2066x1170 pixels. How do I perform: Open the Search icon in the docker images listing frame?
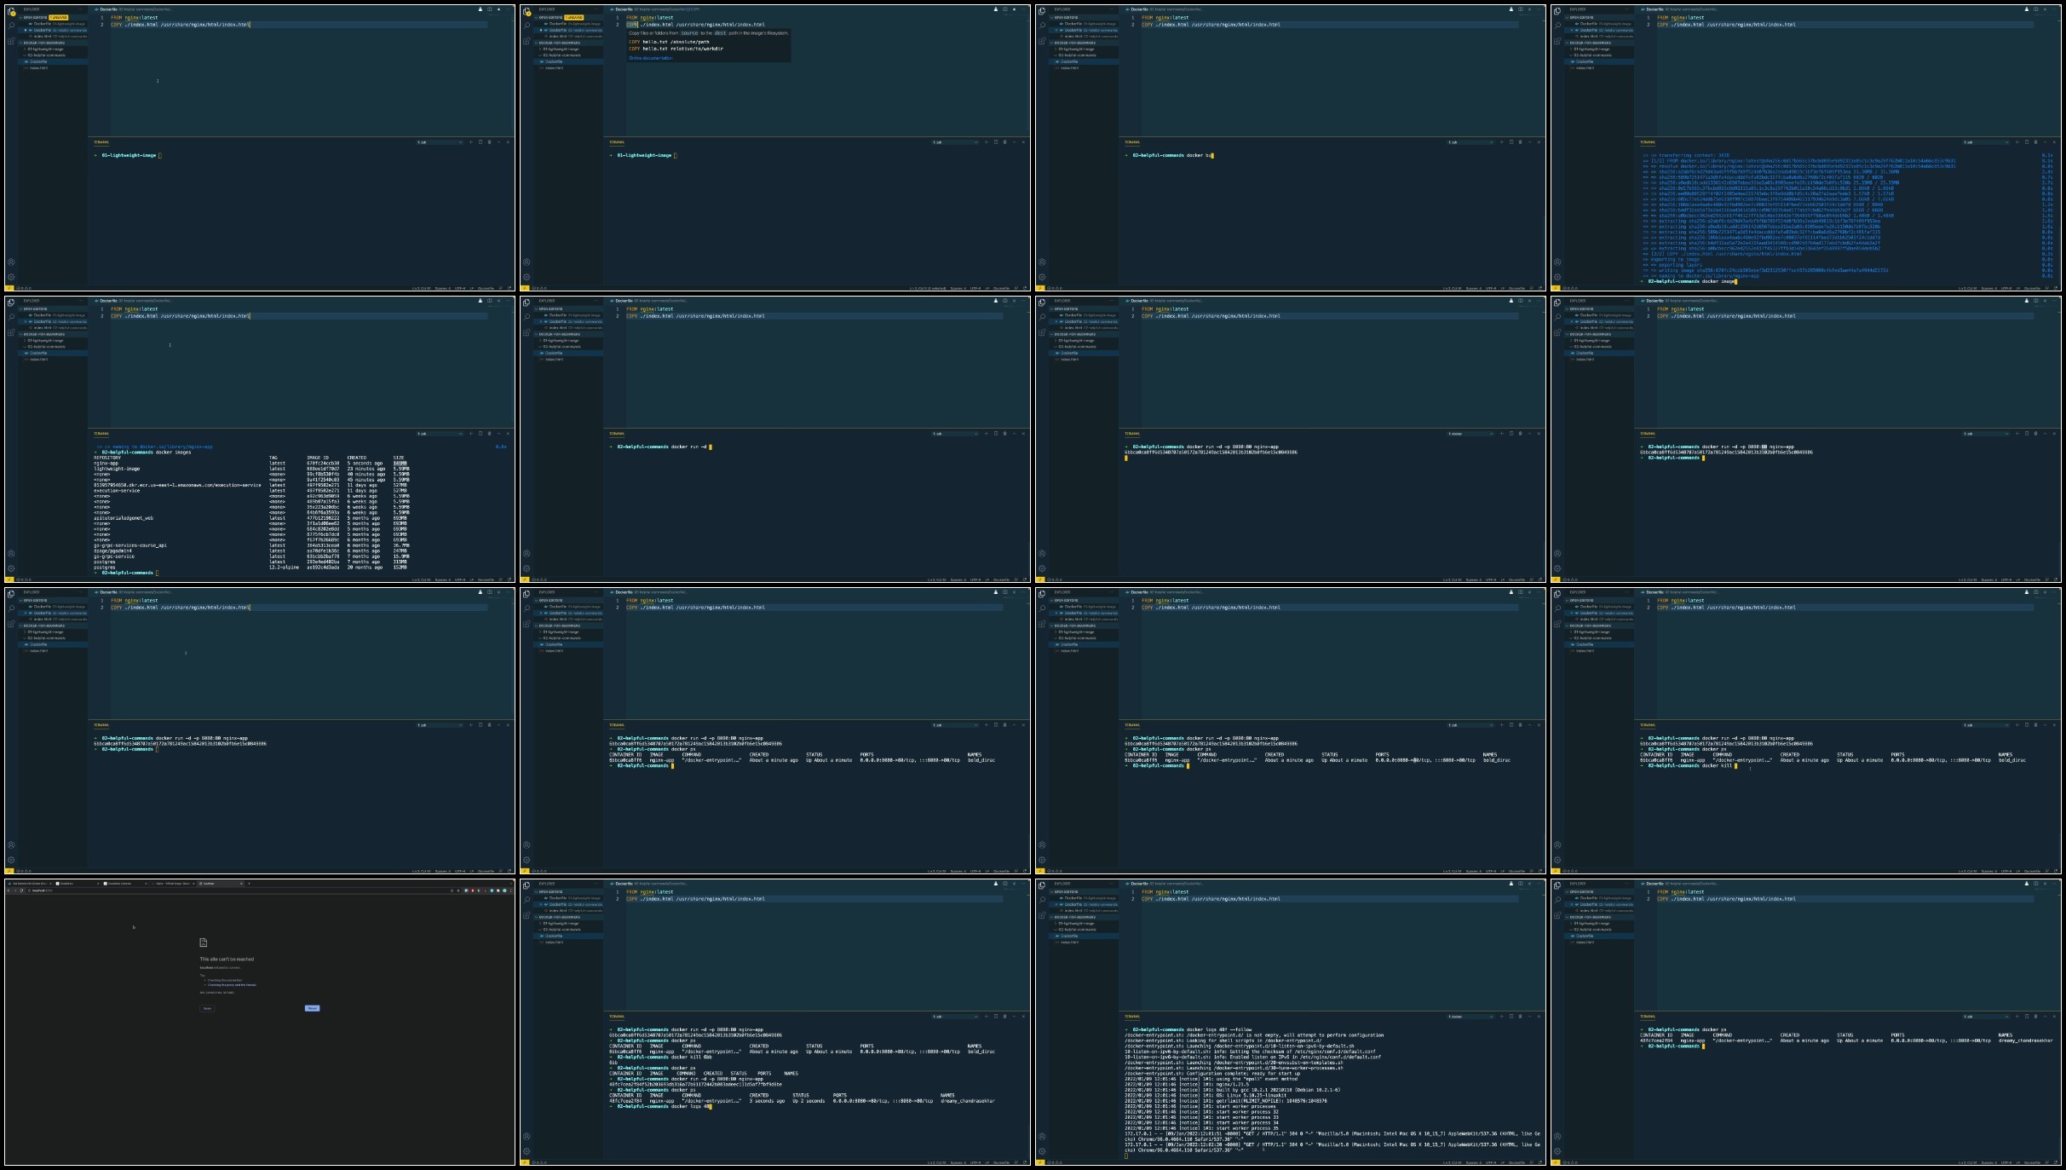[11, 317]
